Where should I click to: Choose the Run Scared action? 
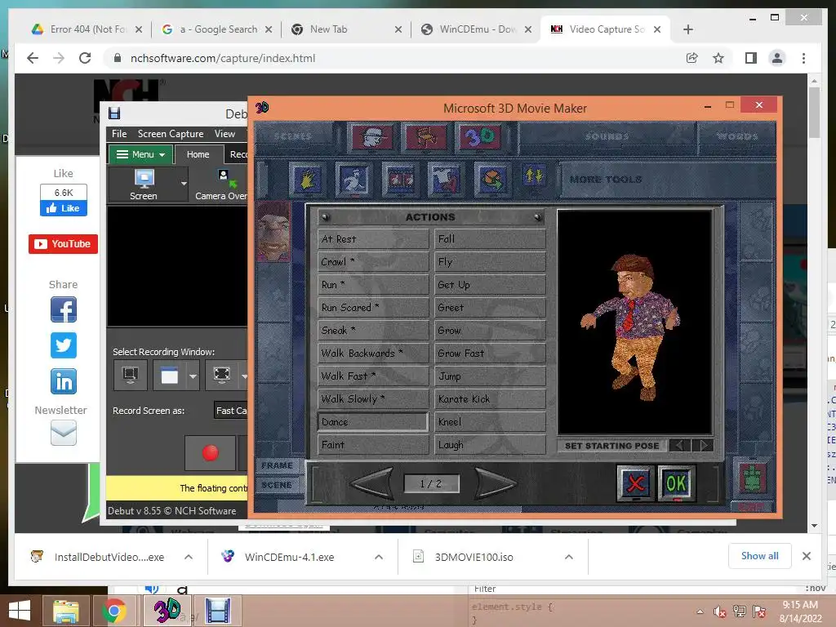click(x=372, y=308)
